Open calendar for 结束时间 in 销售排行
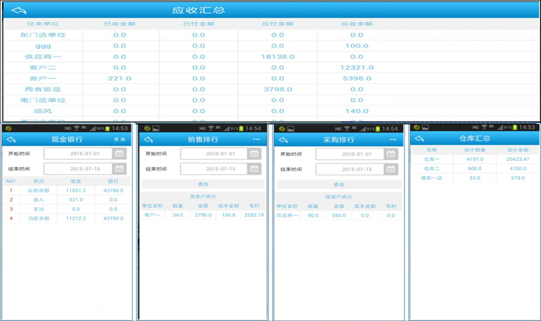Viewport: 541px width, 321px height. [x=254, y=169]
